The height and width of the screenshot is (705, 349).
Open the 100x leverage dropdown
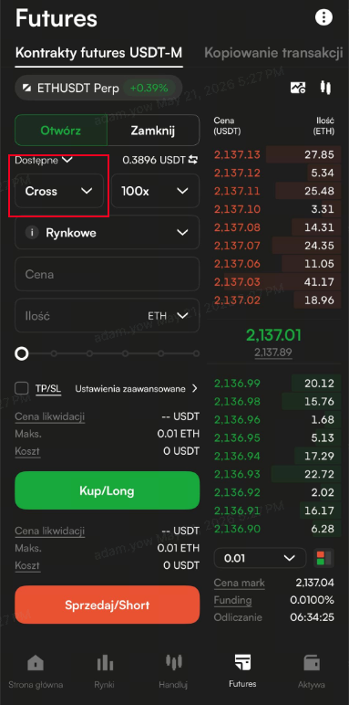(155, 191)
